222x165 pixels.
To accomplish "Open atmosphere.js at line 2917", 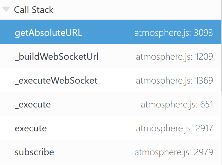I will (174, 128).
